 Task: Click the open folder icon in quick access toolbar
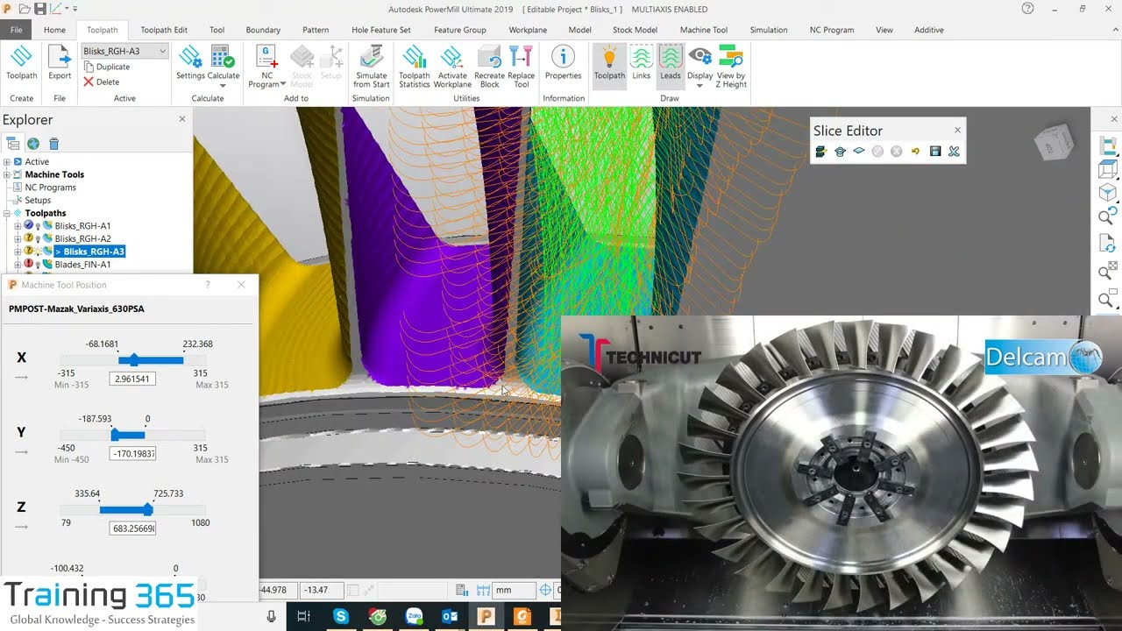[24, 9]
